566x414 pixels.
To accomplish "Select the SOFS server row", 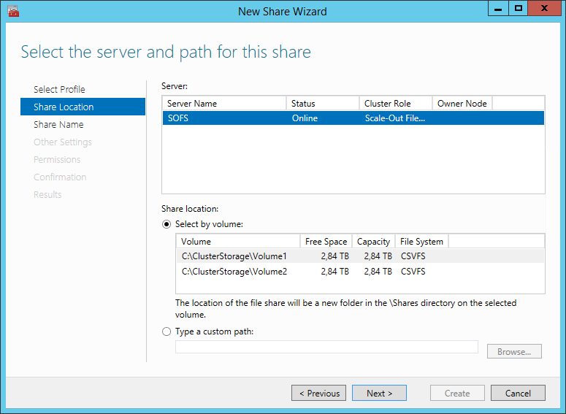I will [x=353, y=118].
